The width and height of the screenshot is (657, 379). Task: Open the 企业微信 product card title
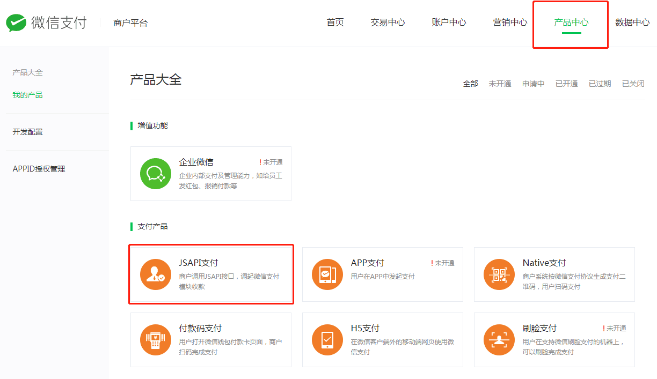point(196,162)
